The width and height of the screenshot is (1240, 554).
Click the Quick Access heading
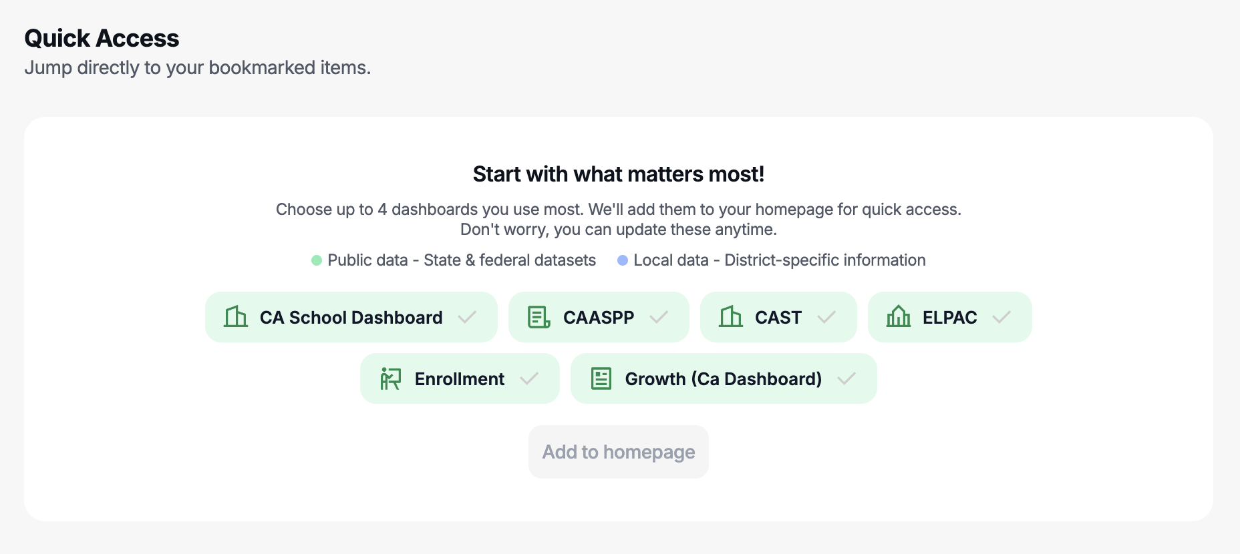click(102, 39)
